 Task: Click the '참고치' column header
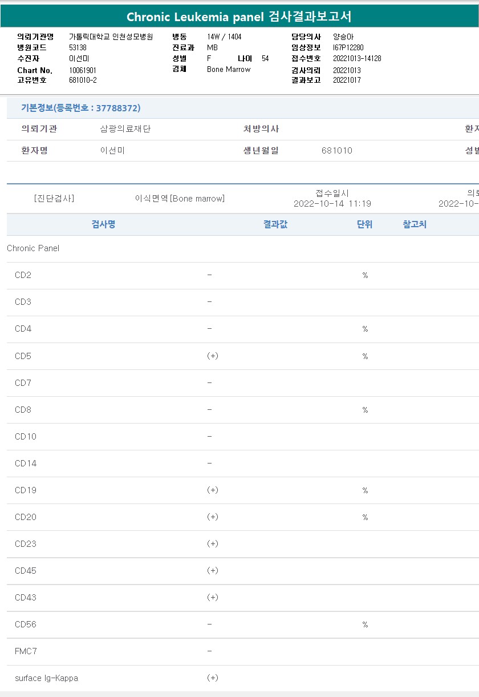coord(415,224)
